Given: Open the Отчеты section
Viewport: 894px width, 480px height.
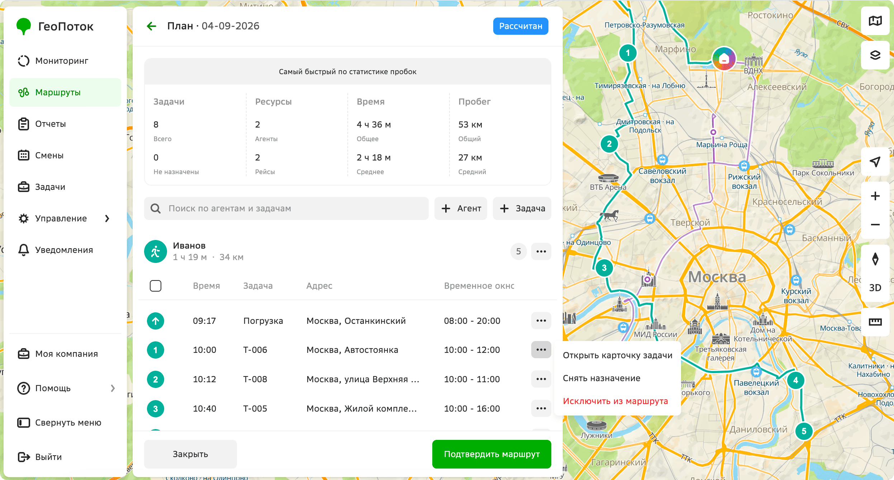Looking at the screenshot, I should [x=65, y=124].
